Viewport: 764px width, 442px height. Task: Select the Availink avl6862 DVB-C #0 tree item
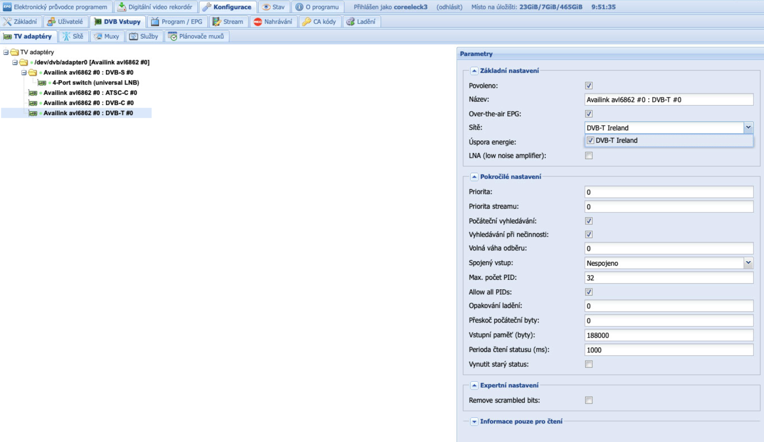88,103
